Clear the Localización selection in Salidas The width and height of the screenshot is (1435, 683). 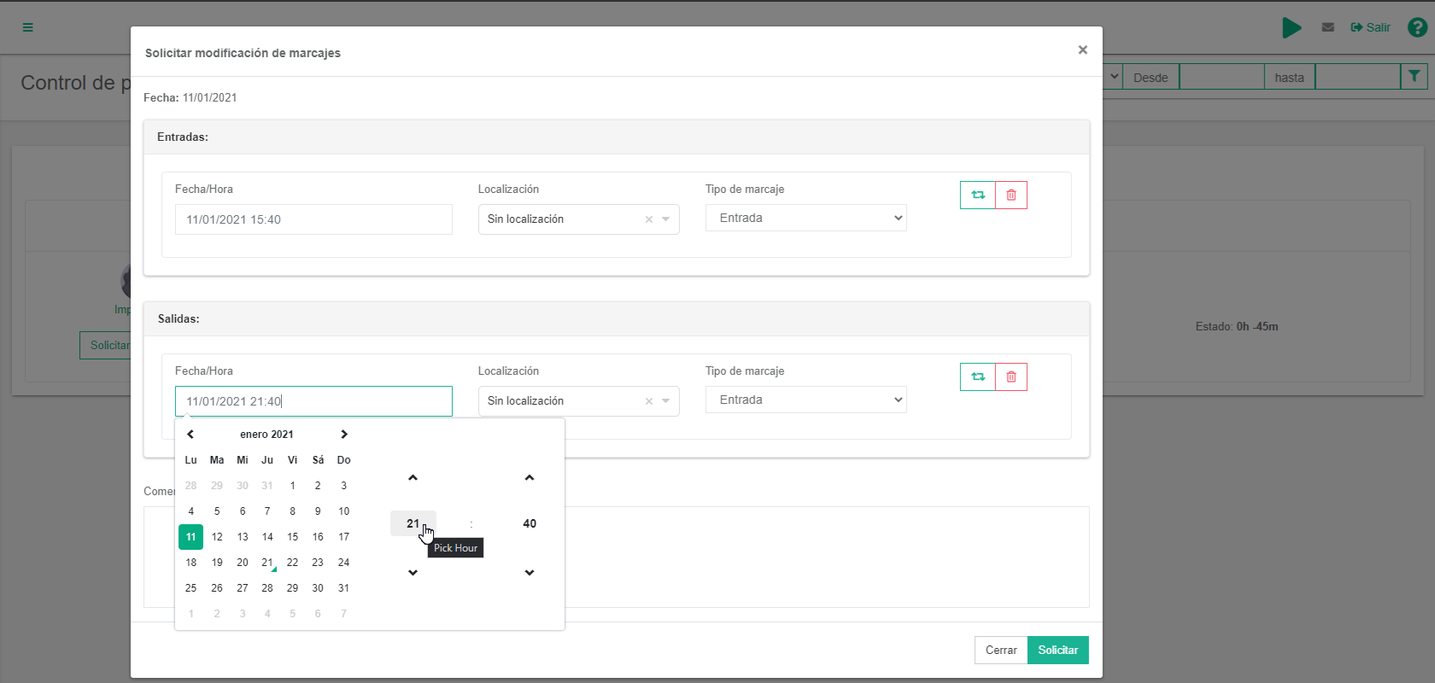click(648, 401)
